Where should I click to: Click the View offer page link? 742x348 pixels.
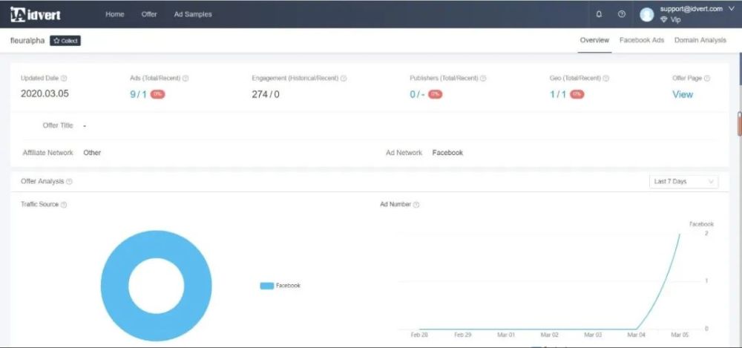click(683, 94)
